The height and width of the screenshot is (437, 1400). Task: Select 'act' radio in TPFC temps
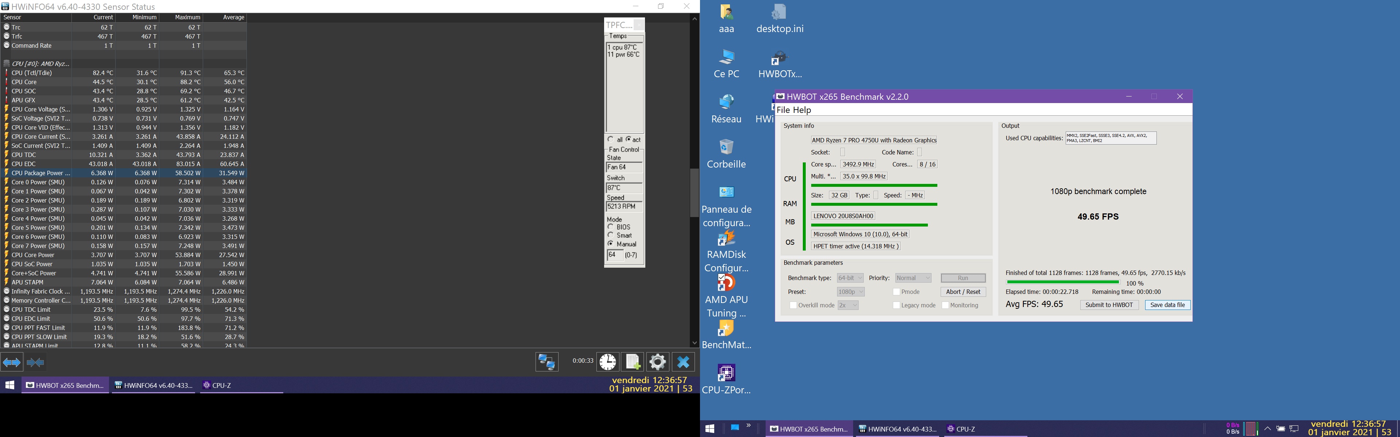(628, 139)
